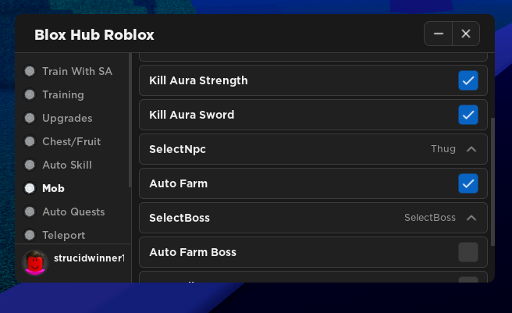Screen dimensions: 512x313
Task: Open the SelectBoss dropdown chevron
Action: (471, 218)
